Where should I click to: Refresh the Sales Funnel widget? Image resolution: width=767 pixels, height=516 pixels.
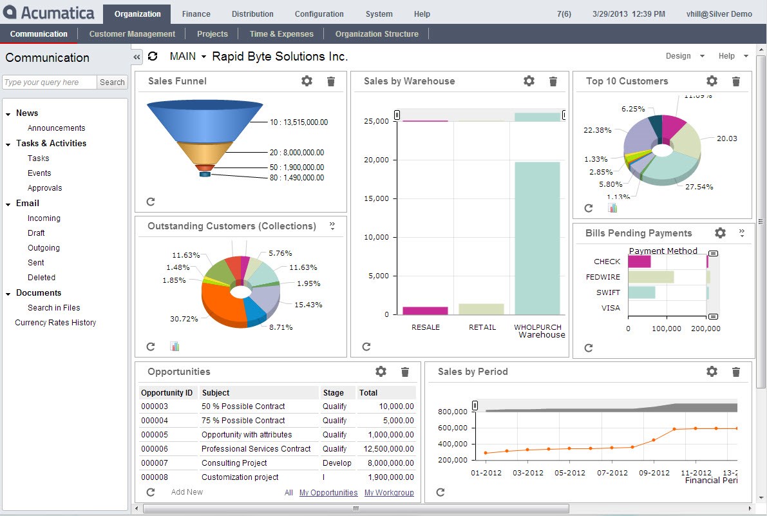click(x=151, y=202)
